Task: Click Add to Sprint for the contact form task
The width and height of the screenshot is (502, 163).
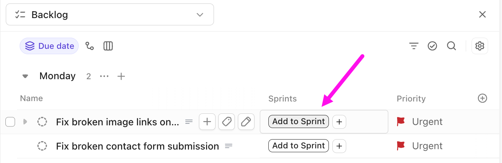Action: point(298,146)
